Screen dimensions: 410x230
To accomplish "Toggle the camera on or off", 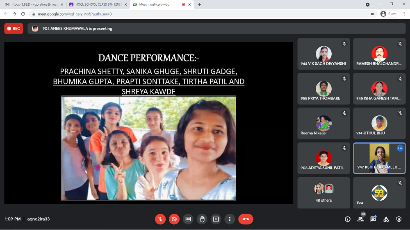I will click(174, 219).
